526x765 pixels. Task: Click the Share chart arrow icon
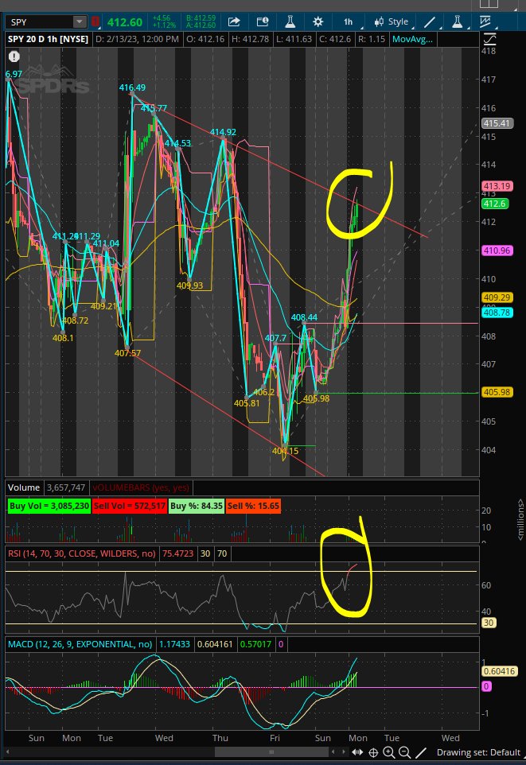coord(234,22)
